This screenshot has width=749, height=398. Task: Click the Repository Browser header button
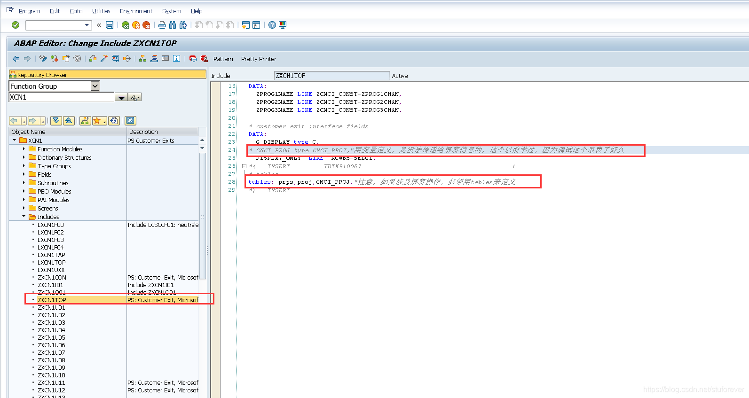pyautogui.click(x=108, y=74)
